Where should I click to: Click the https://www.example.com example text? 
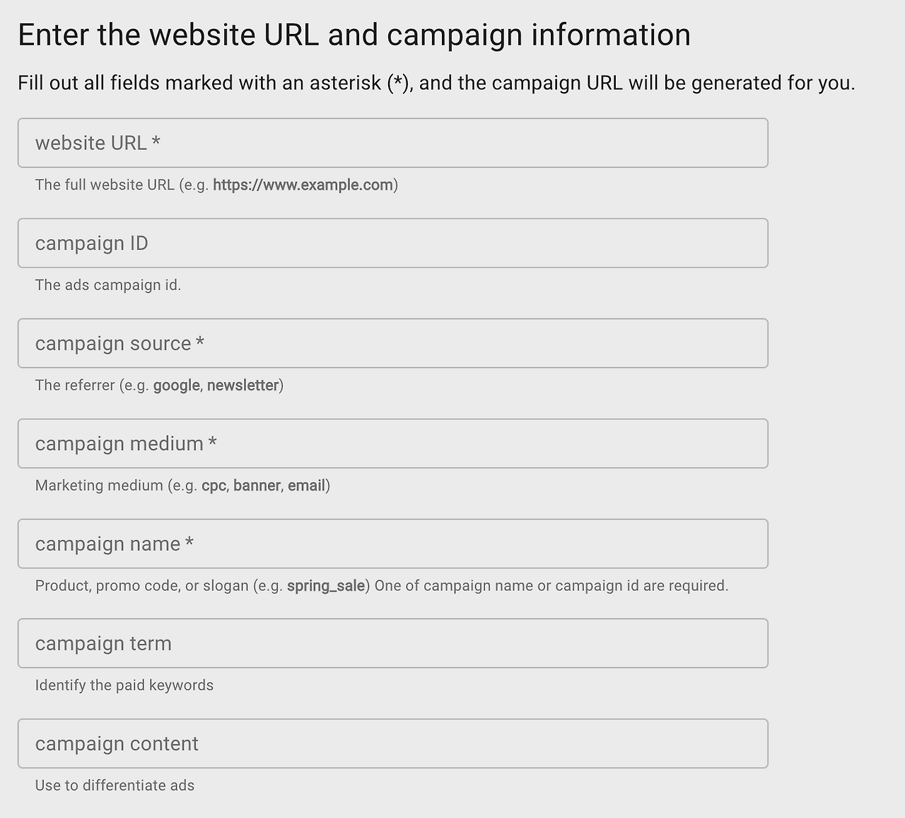[303, 185]
